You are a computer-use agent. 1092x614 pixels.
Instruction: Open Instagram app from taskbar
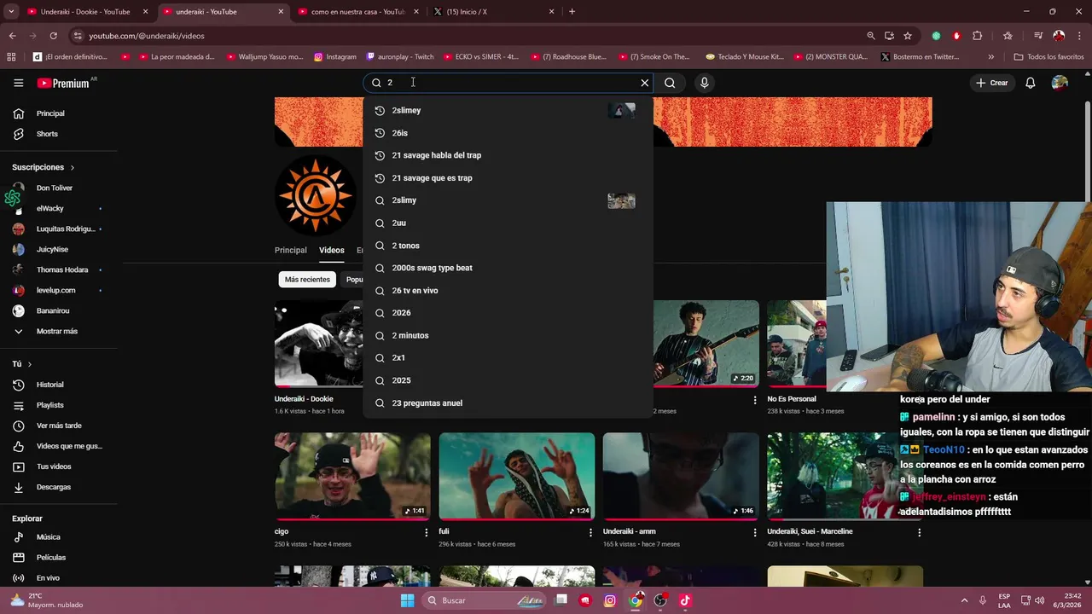pos(610,600)
